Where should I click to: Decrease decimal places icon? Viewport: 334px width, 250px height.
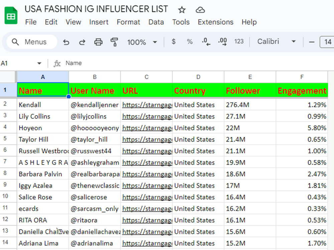(206, 41)
